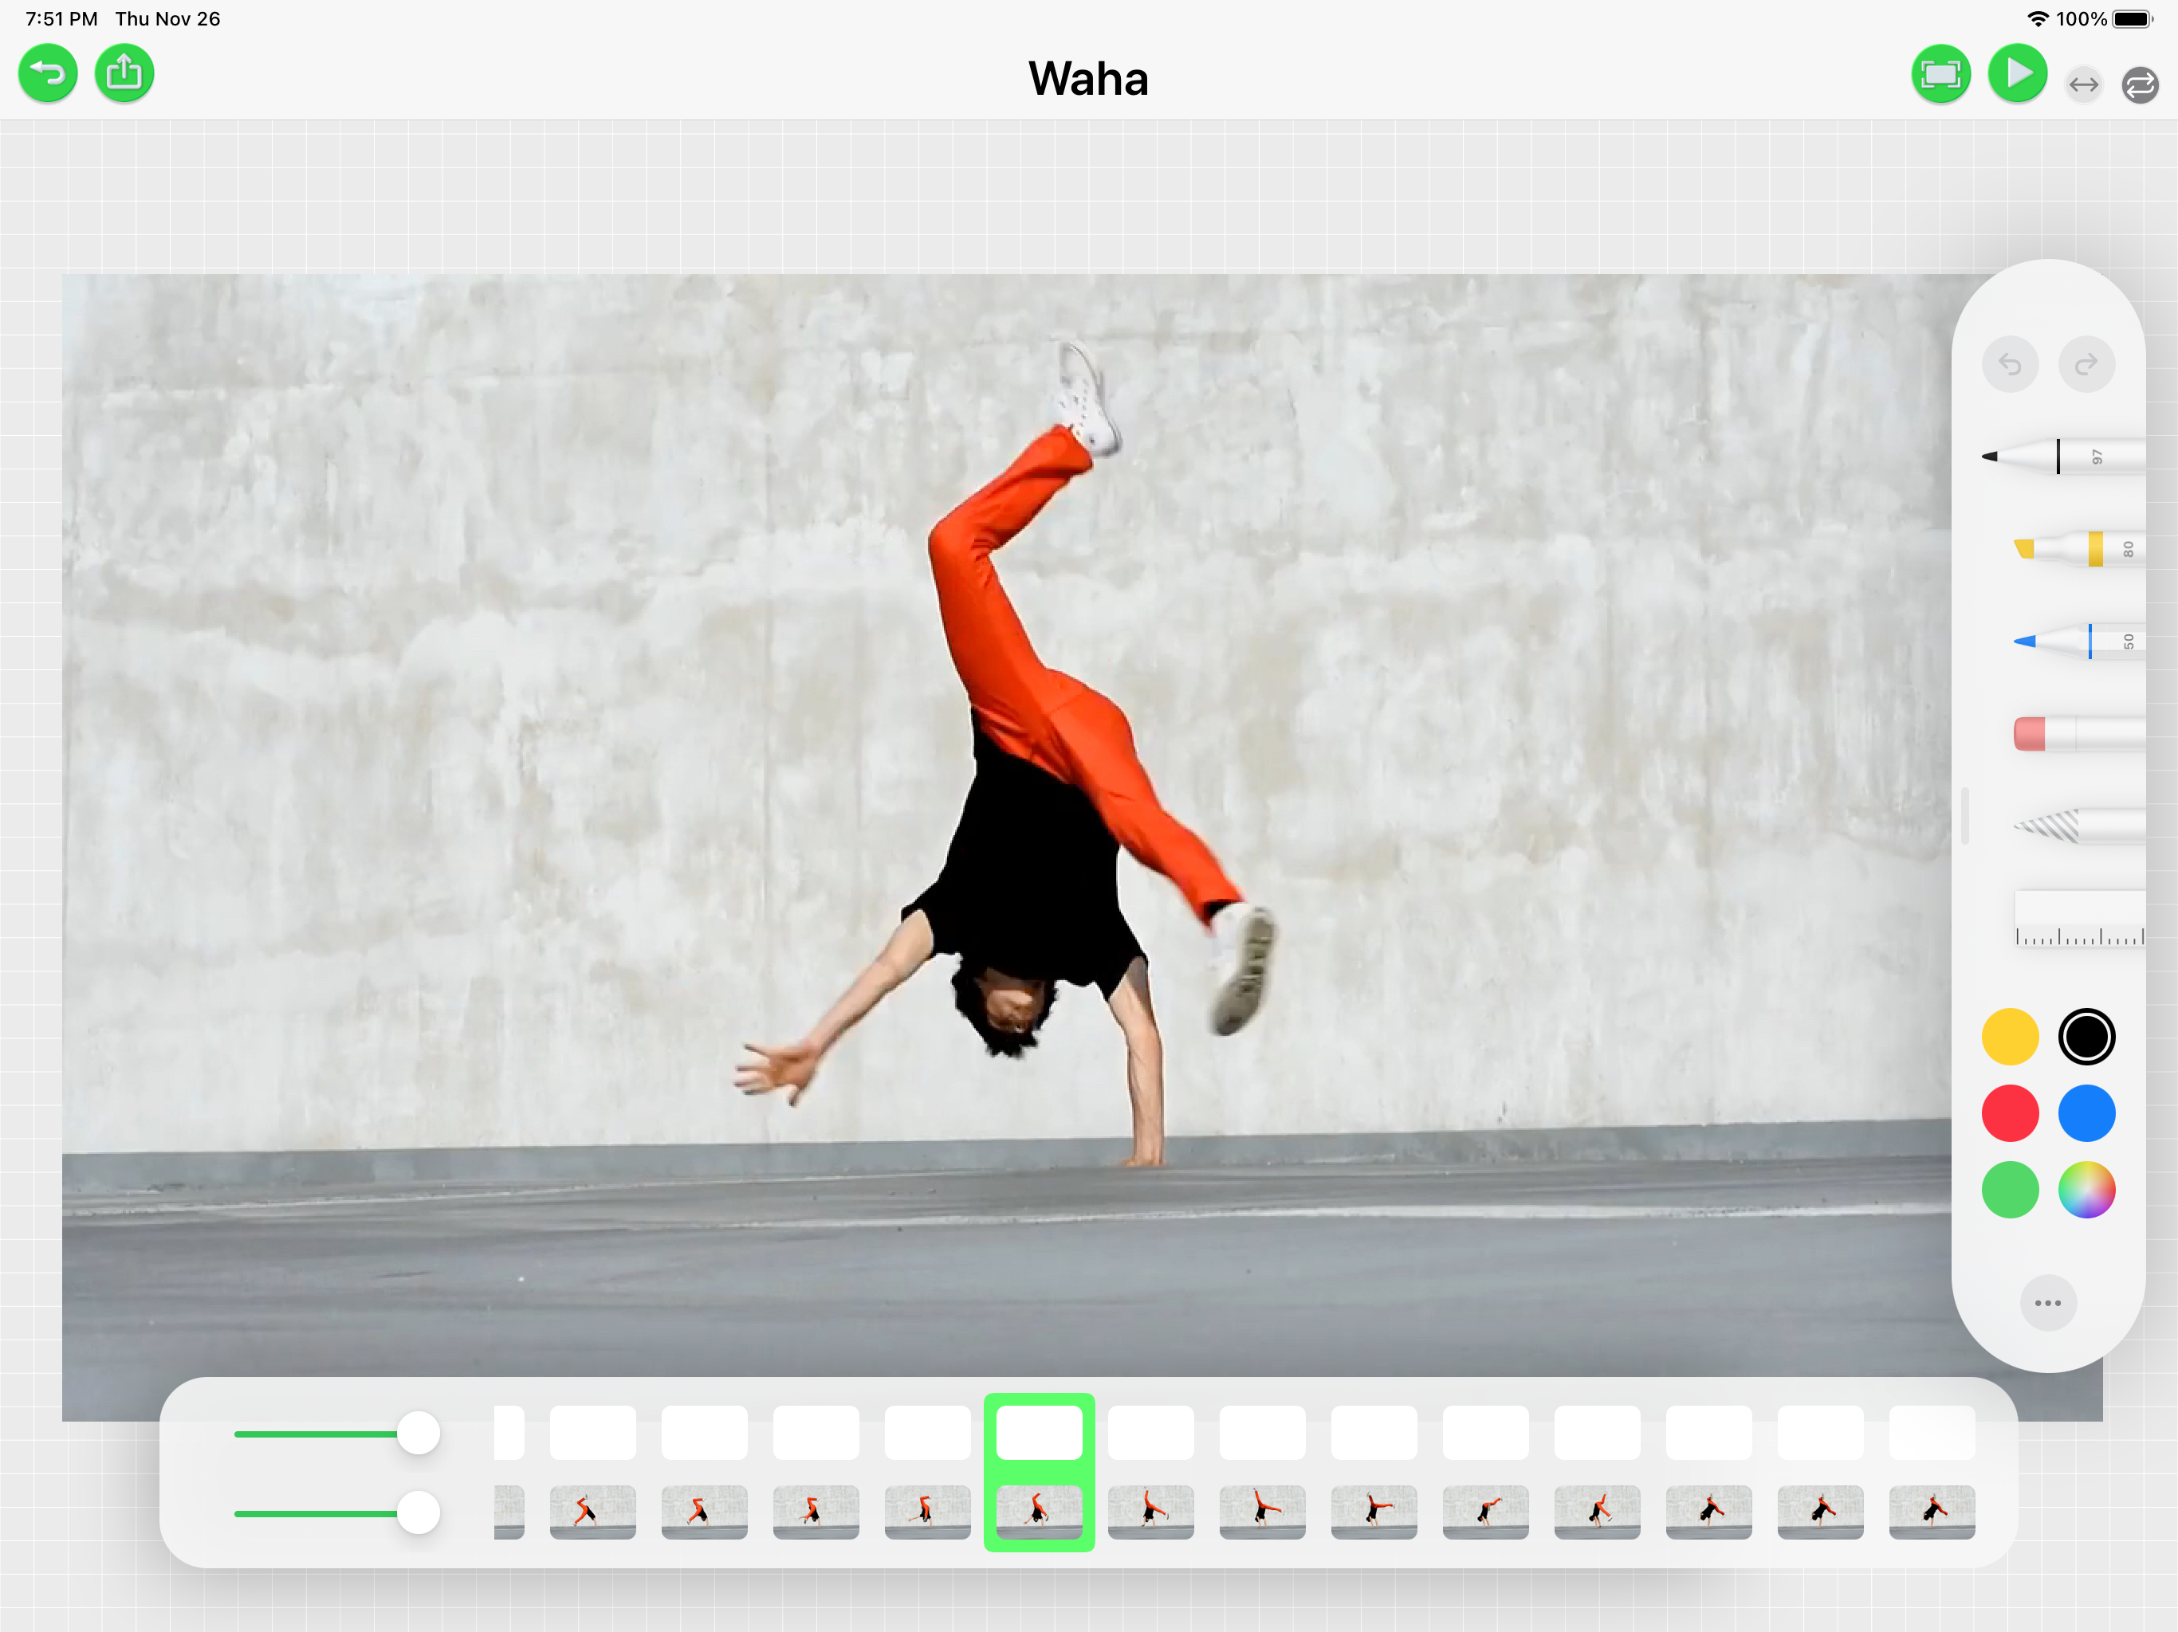The height and width of the screenshot is (1632, 2178).
Task: Open the three-dot more options menu
Action: 2048,1303
